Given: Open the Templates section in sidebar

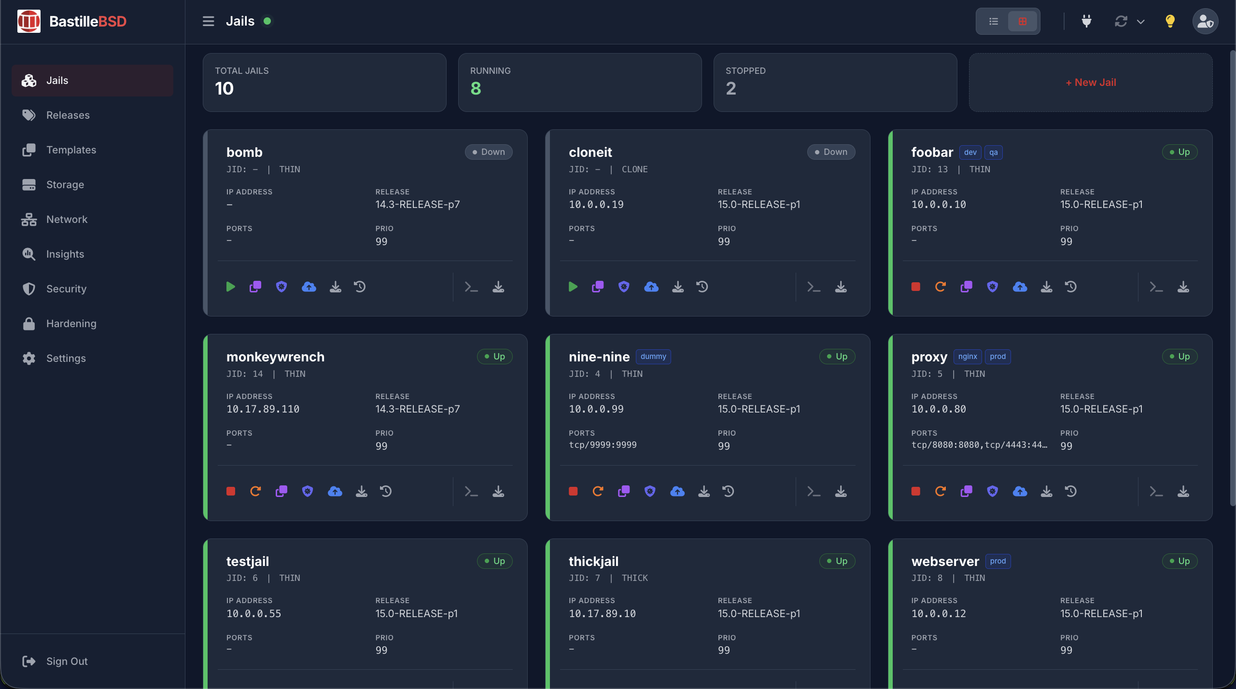Looking at the screenshot, I should pos(71,150).
